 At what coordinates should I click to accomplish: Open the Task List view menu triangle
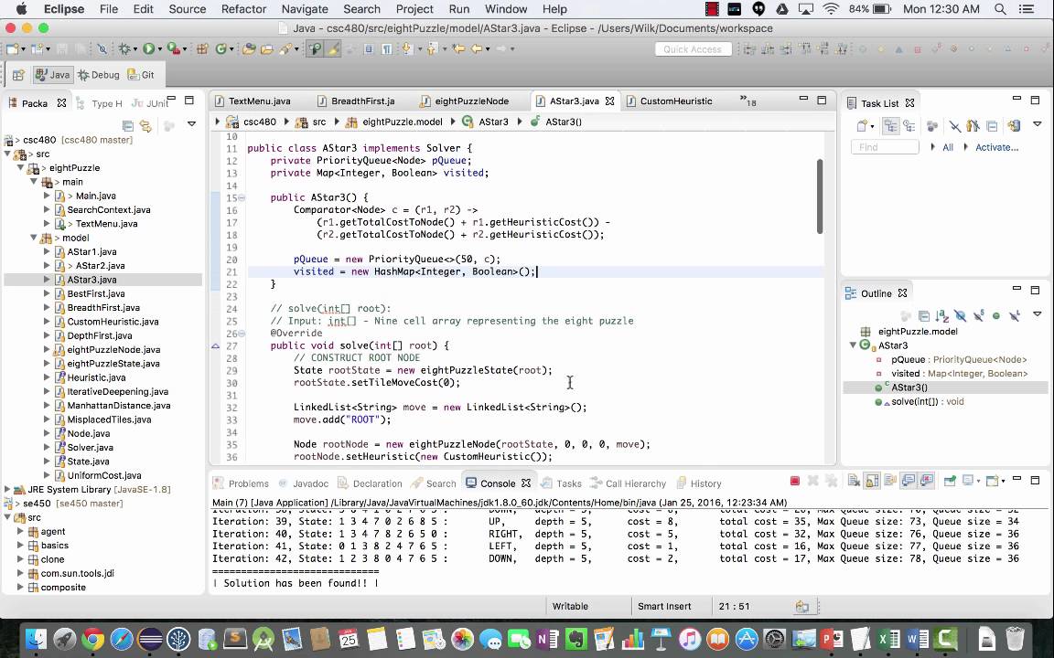(x=1037, y=124)
